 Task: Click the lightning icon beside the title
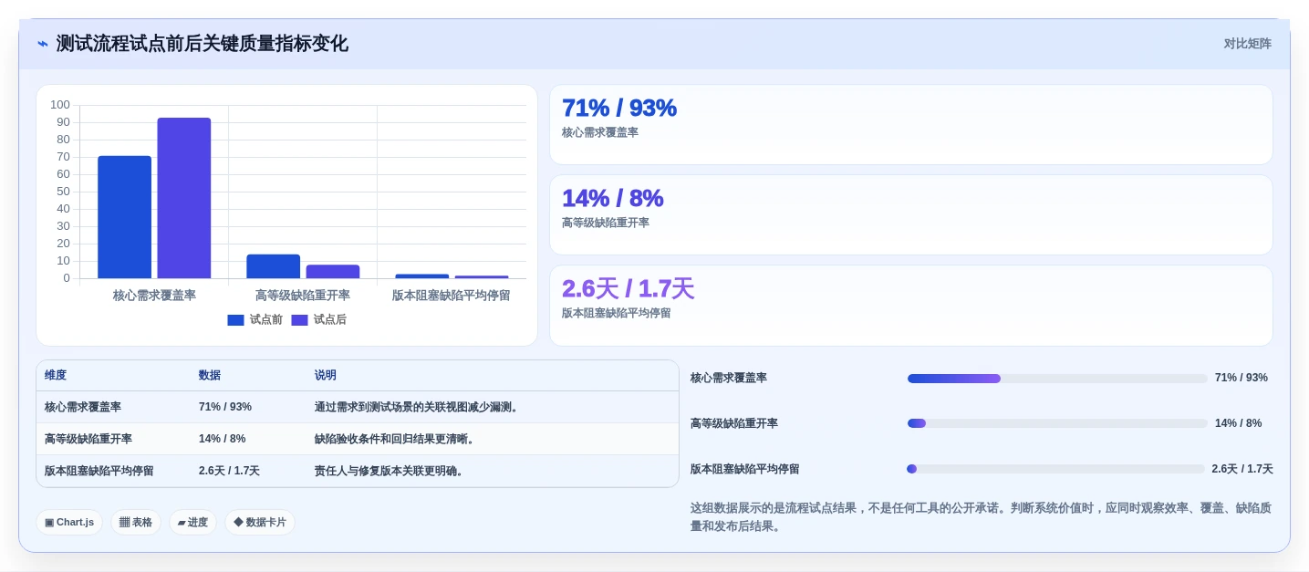pos(43,44)
